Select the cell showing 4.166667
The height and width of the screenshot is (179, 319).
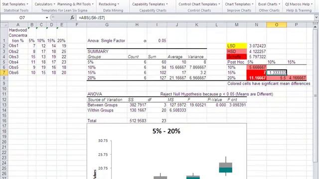pos(297,78)
